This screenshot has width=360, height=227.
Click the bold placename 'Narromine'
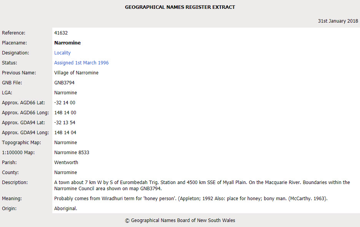[67, 43]
